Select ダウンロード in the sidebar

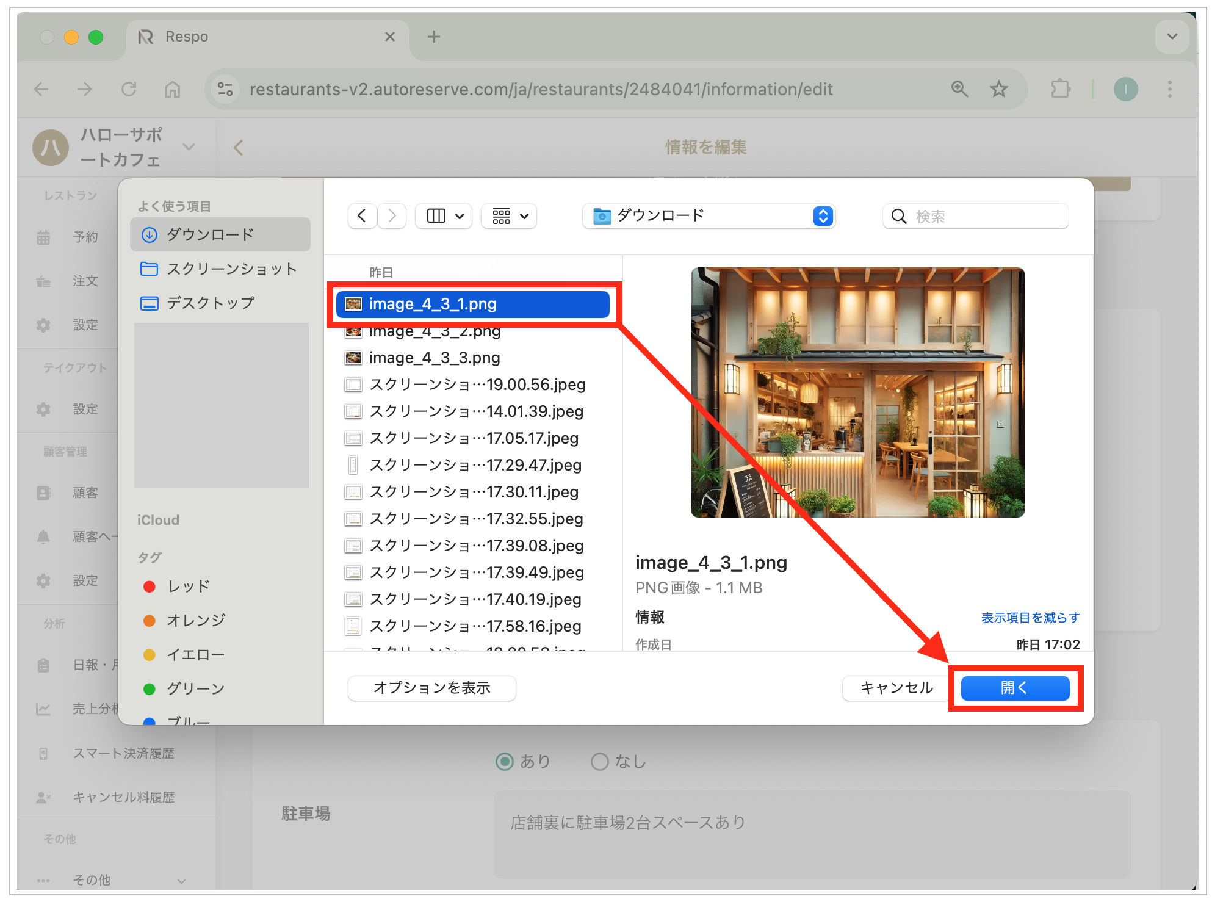pyautogui.click(x=220, y=234)
